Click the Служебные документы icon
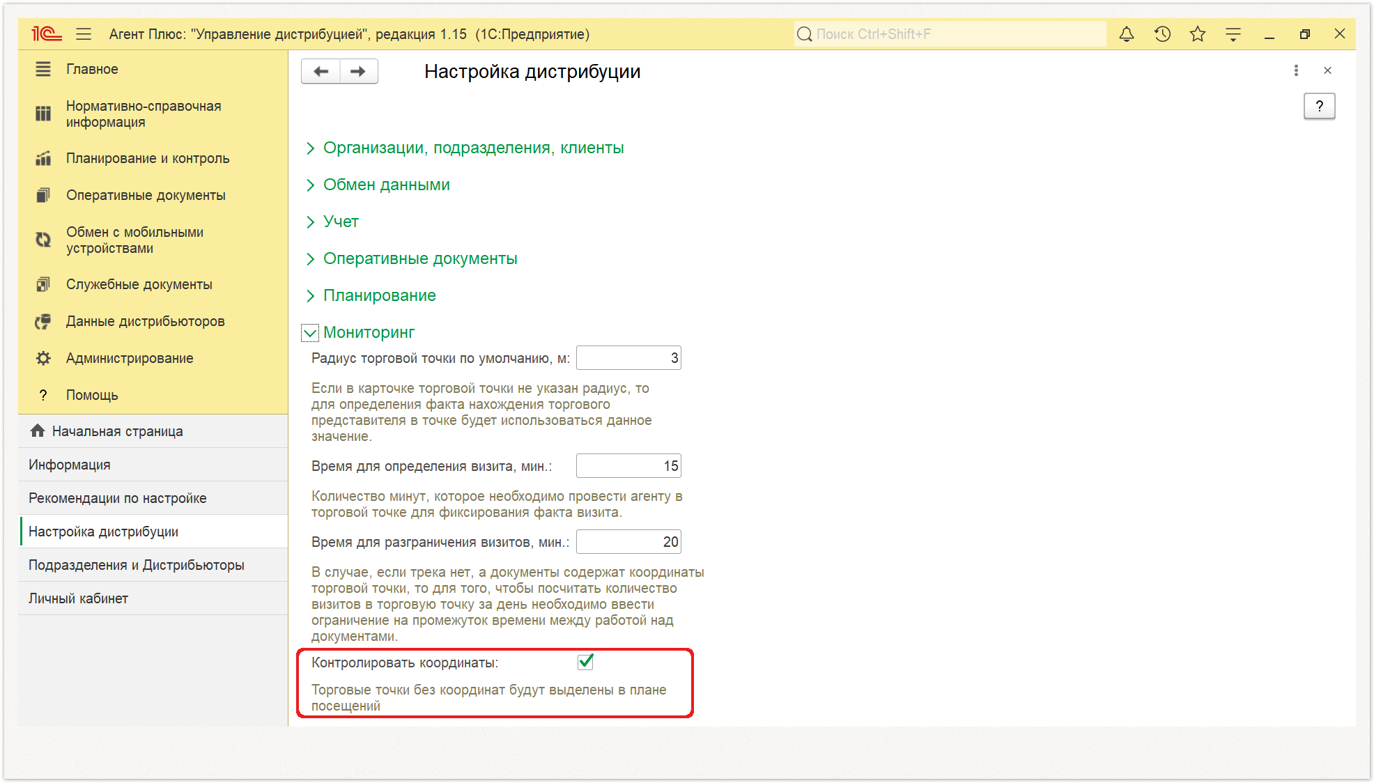Screen dimensions: 1374x783 (x=43, y=284)
